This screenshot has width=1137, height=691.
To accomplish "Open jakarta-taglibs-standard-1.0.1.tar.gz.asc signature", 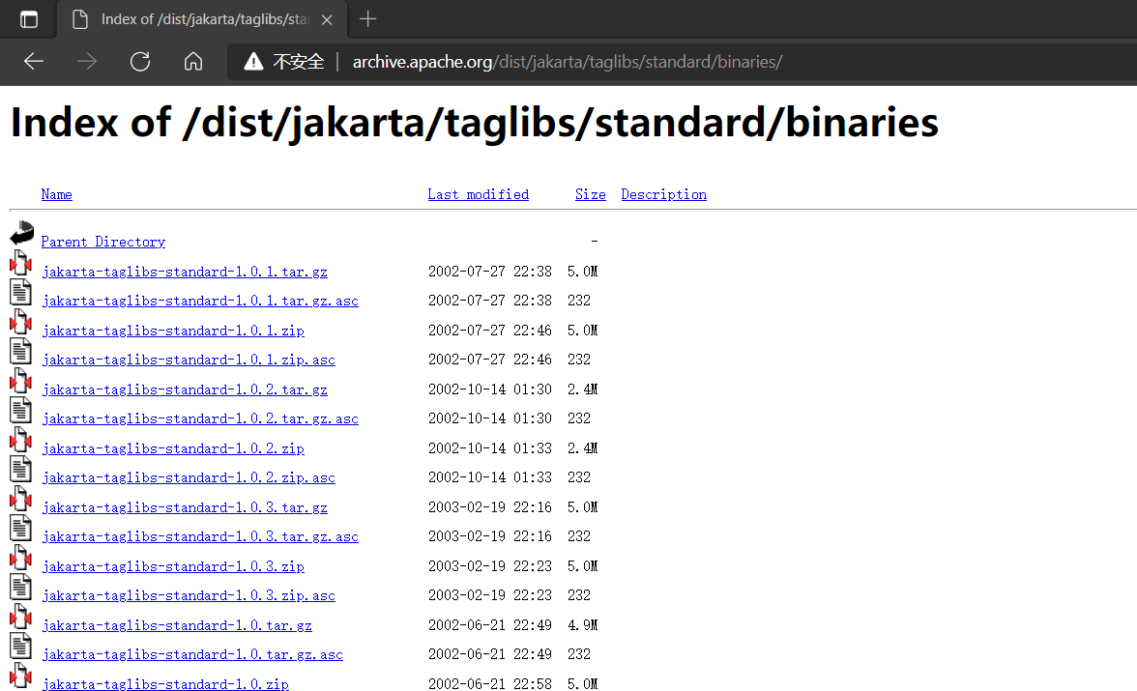I will pos(200,301).
